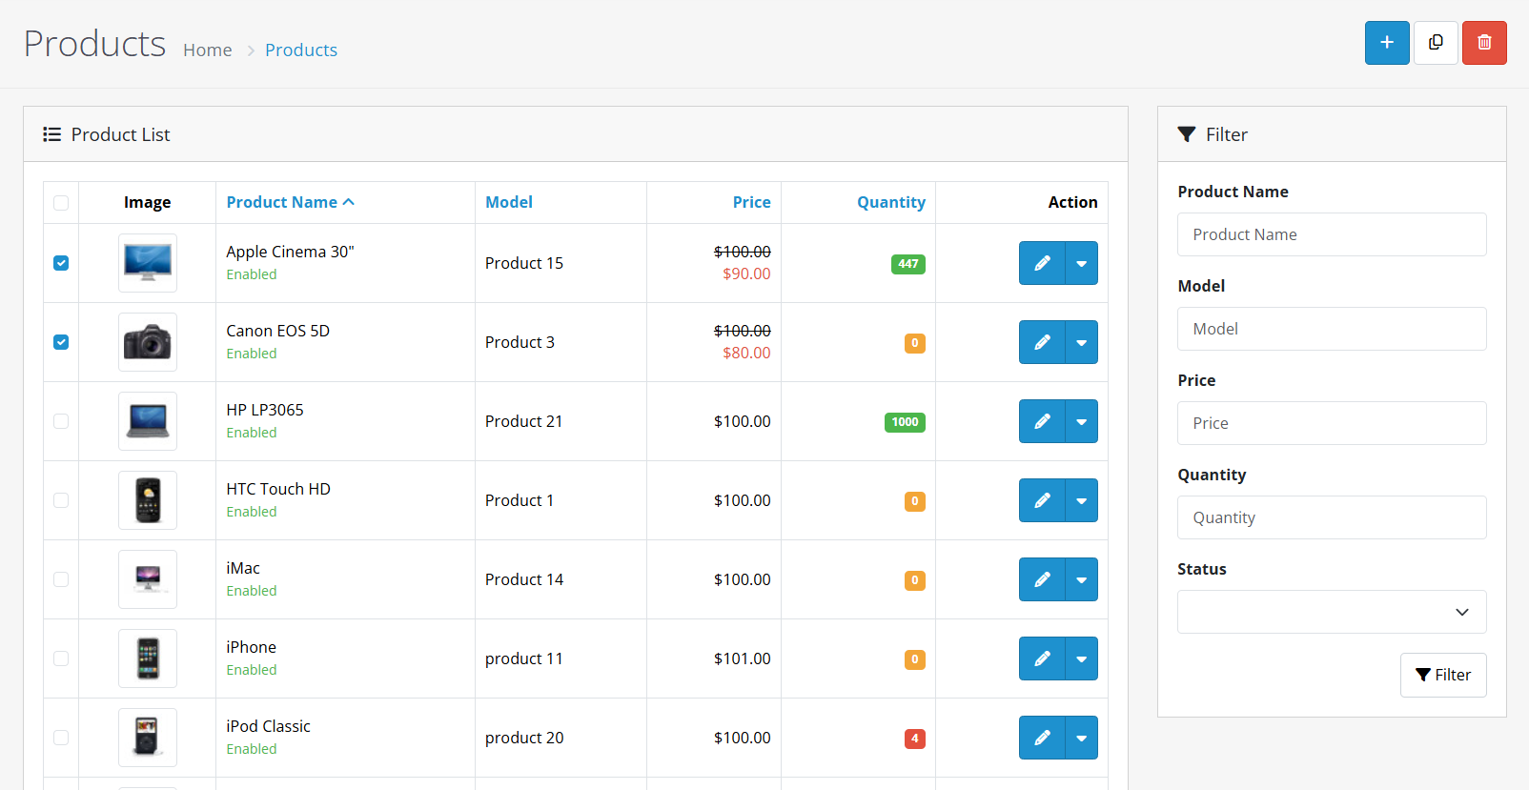Click the HTC Touch HD phone thumbnail
1529x790 pixels.
click(148, 500)
